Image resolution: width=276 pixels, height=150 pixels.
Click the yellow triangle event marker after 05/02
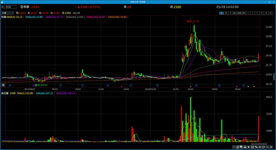(x=254, y=86)
